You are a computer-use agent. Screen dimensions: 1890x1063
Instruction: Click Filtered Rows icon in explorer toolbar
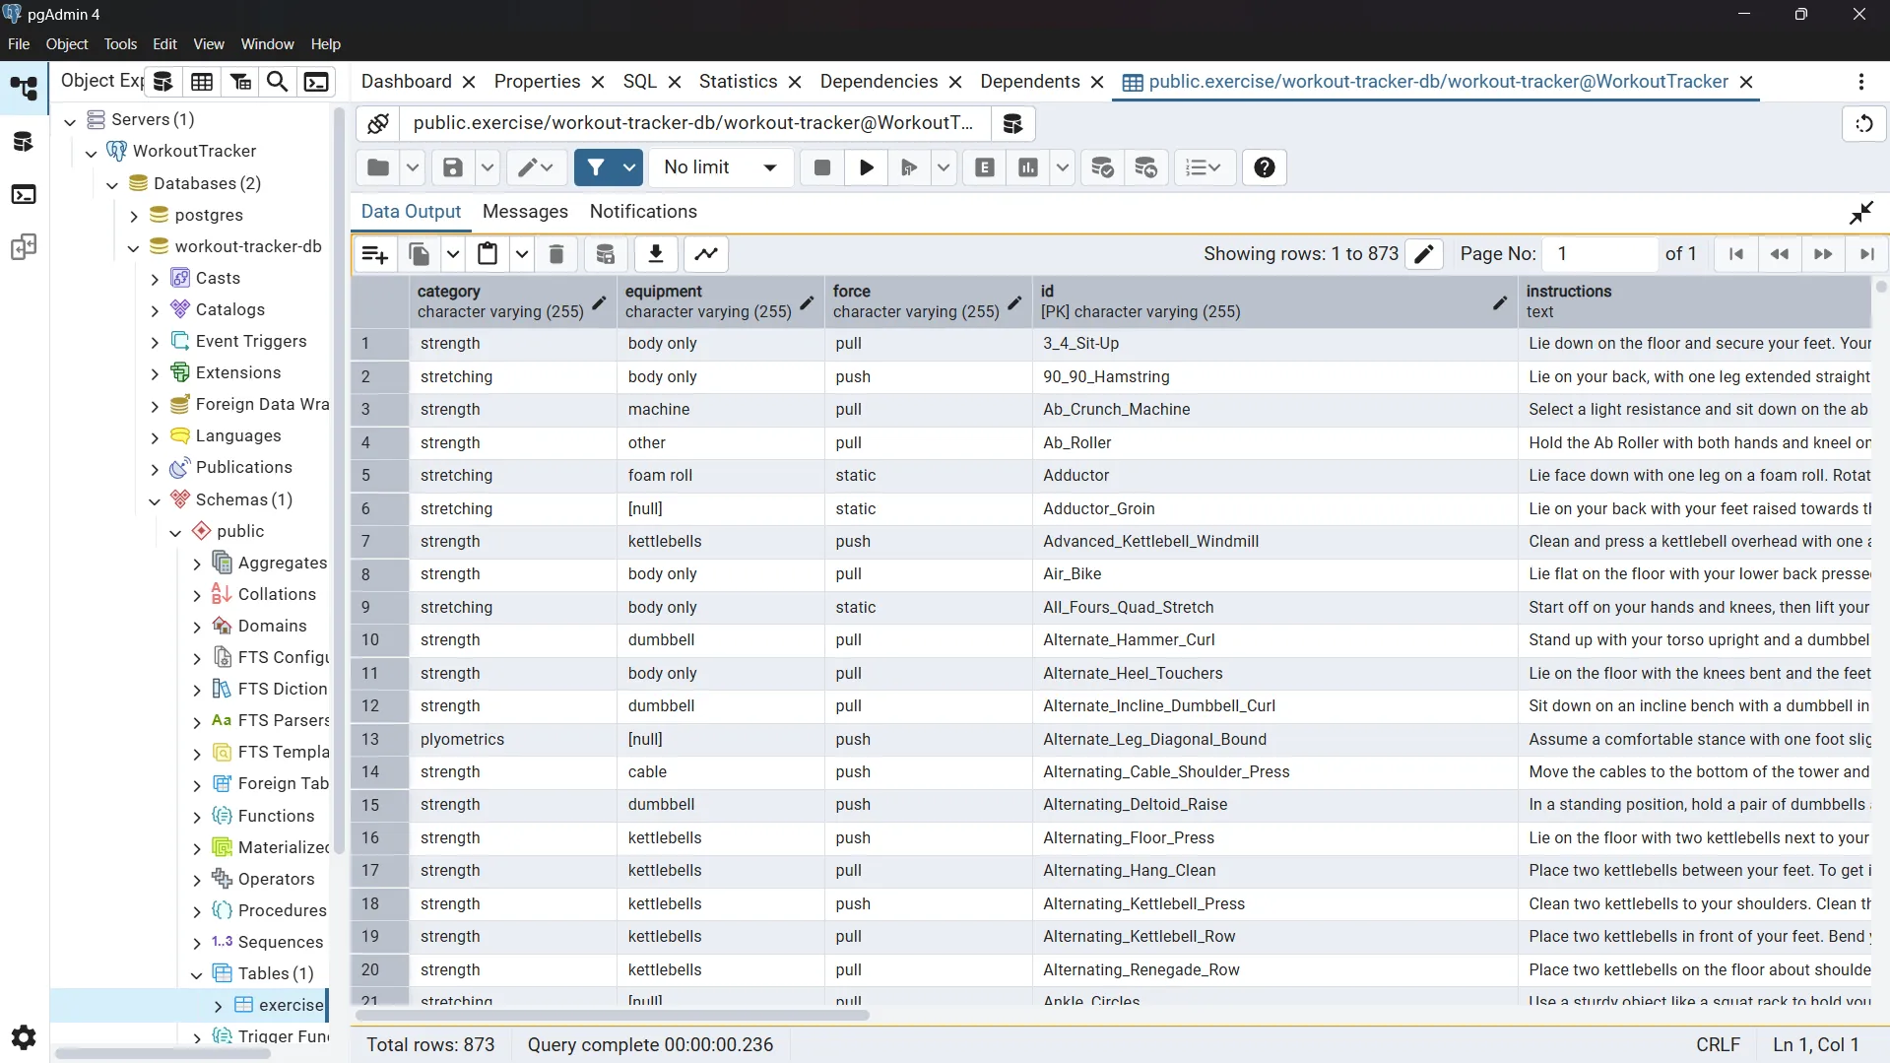point(240,82)
